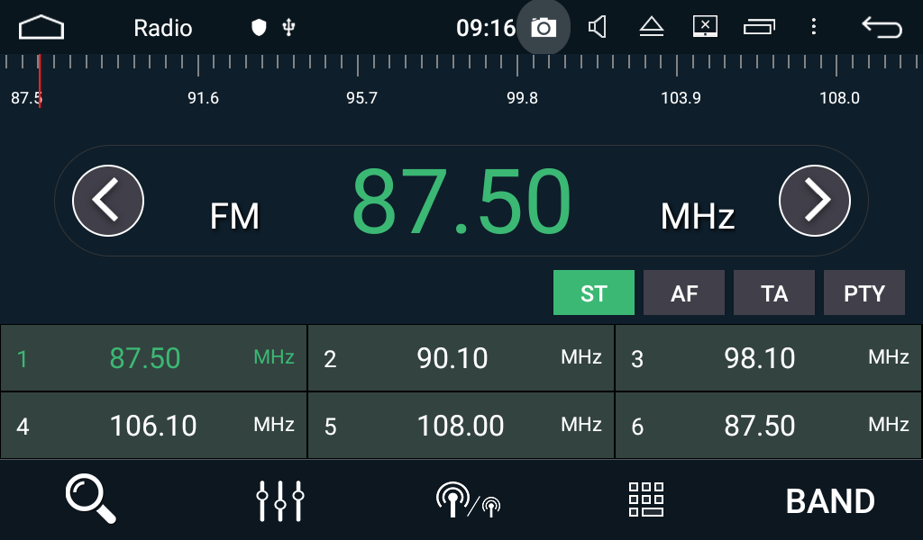Select preset 4 at 106.10 MHz
Screen dimensions: 923x540
[153, 426]
